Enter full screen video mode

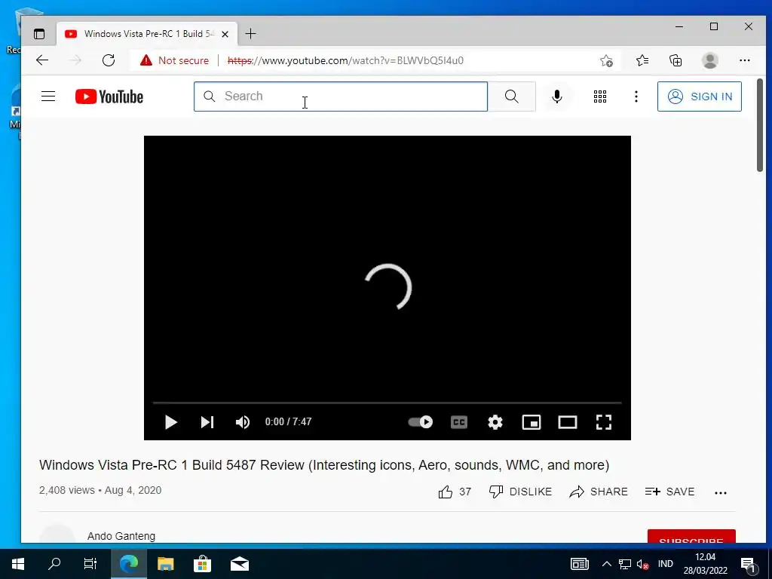604,422
